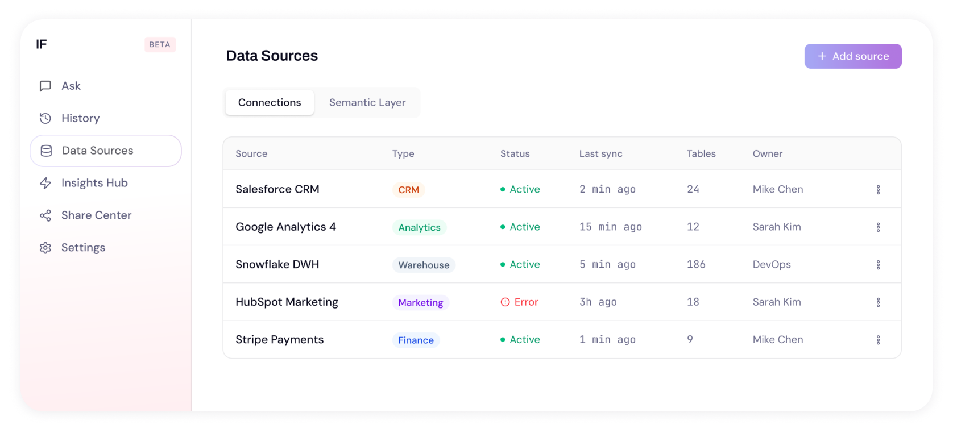The image size is (953, 433).
Task: Click Sarah Kim in Google Analytics row
Action: 777,227
